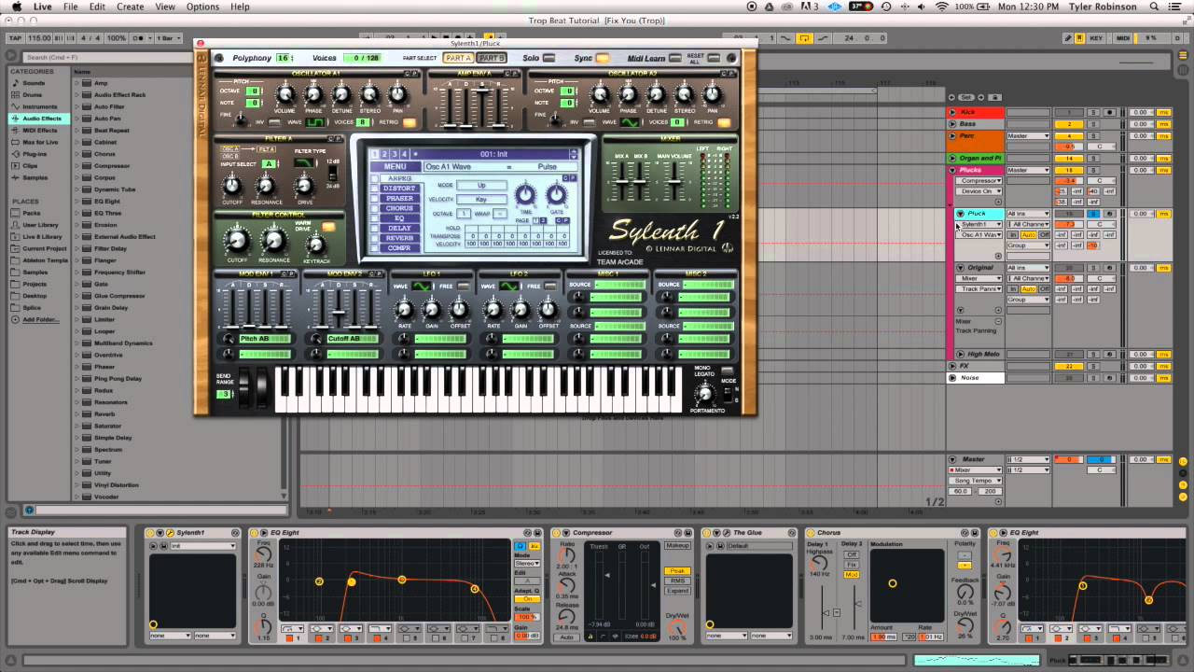Screen dimensions: 1194x672
Task: Select Part A in Sylenth1
Action: [x=458, y=58]
